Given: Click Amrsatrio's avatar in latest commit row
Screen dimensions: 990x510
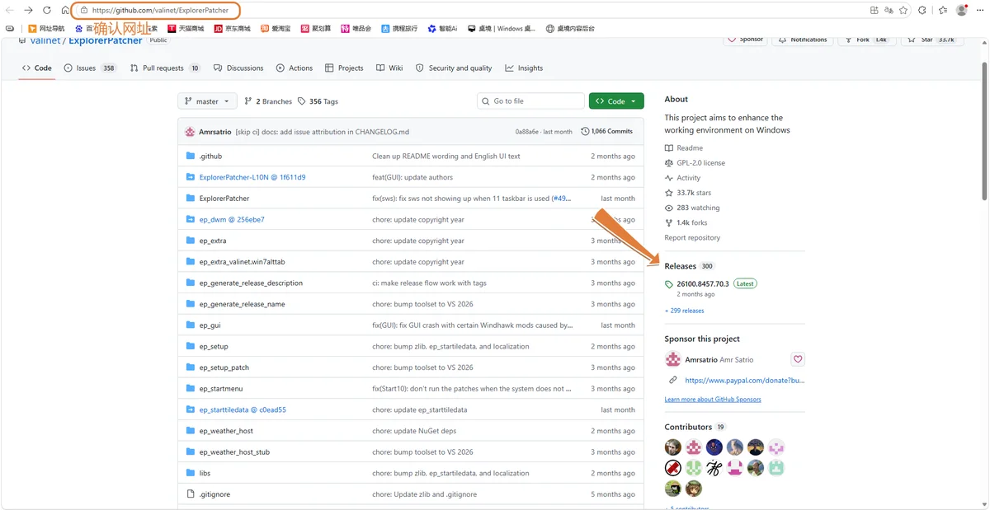Looking at the screenshot, I should tap(190, 131).
